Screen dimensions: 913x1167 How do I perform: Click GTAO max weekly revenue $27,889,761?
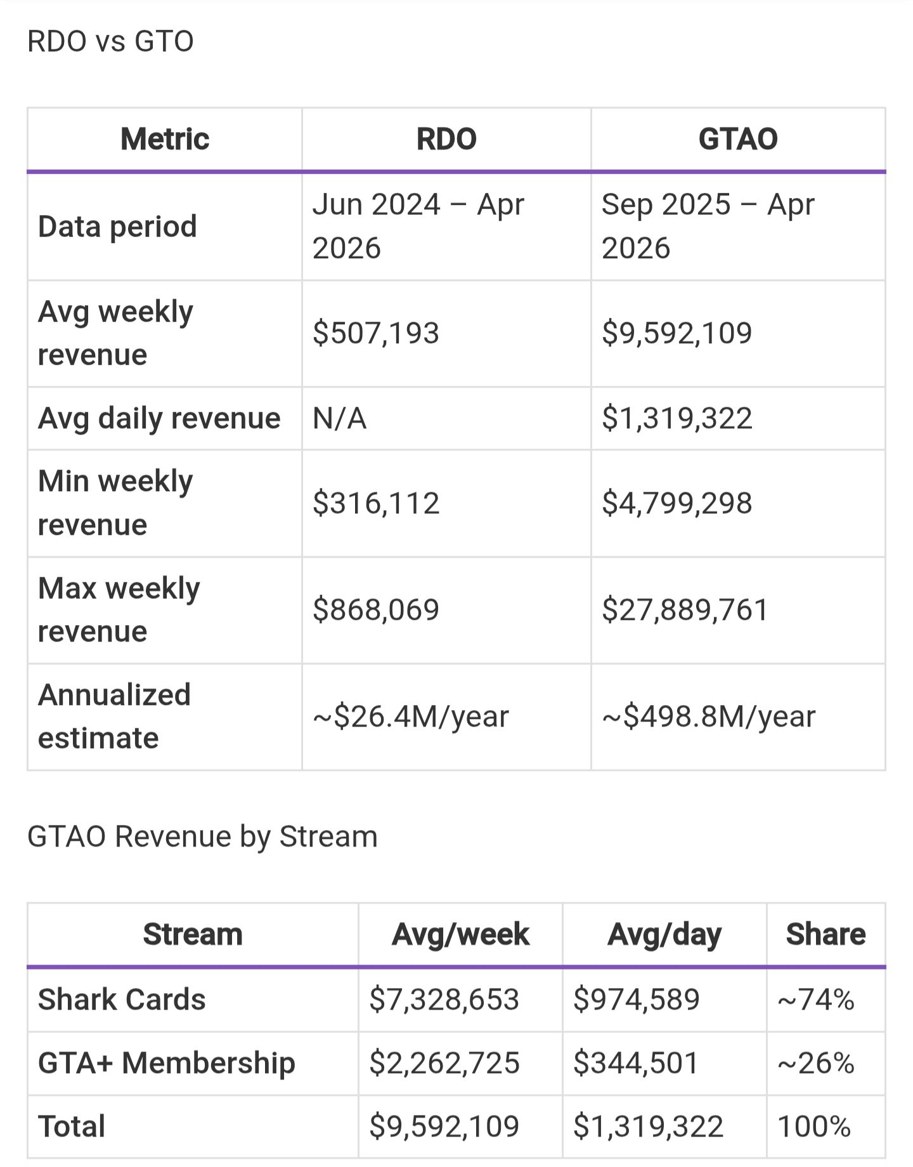tap(685, 610)
